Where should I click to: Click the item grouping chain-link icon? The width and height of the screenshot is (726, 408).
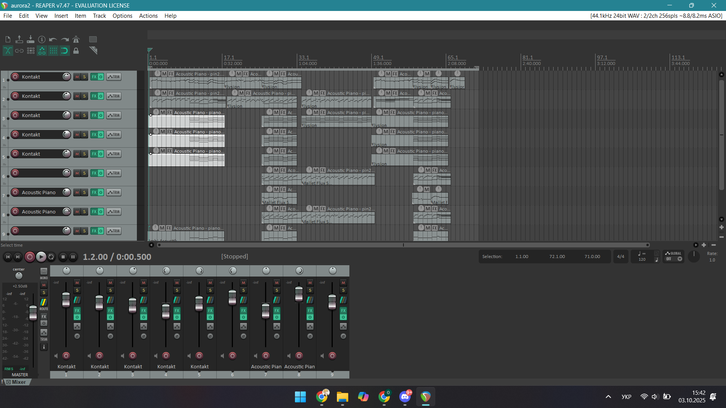tap(19, 51)
